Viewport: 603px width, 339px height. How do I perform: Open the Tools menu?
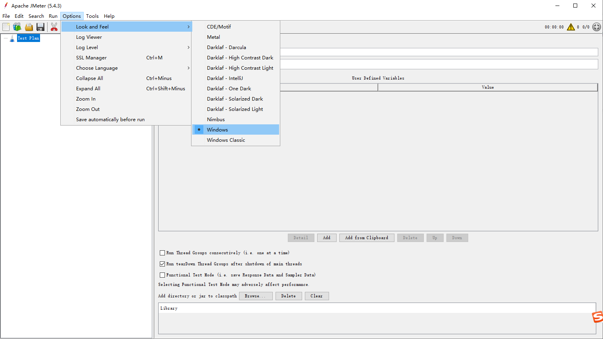[x=92, y=16]
